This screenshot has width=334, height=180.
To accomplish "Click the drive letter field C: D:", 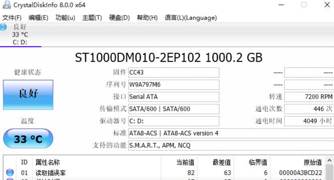I will tap(174, 121).
